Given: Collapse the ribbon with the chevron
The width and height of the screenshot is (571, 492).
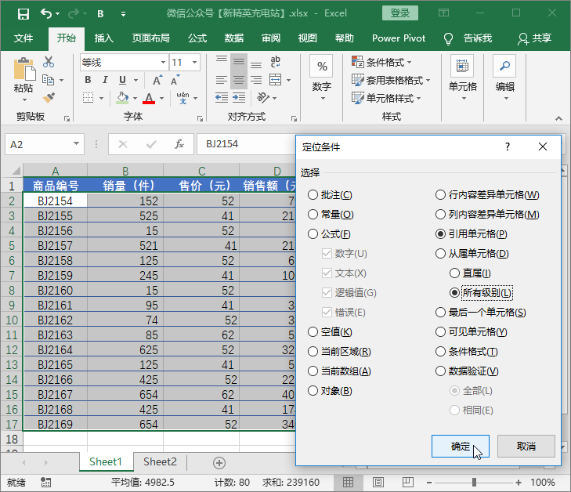Looking at the screenshot, I should [x=558, y=118].
